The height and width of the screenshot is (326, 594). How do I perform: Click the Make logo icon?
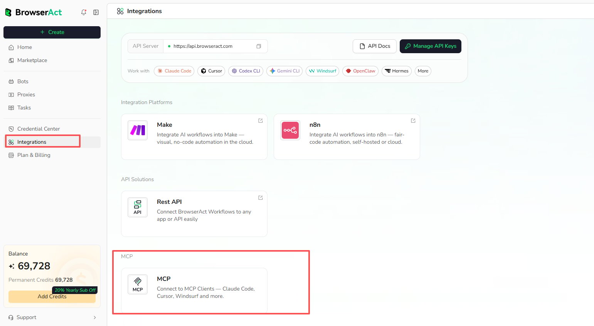click(x=138, y=130)
